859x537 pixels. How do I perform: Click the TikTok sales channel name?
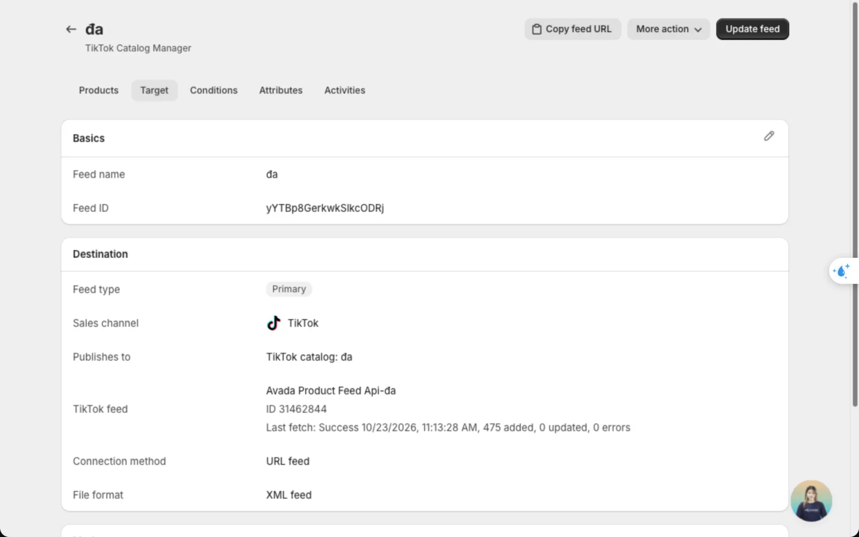(x=303, y=323)
